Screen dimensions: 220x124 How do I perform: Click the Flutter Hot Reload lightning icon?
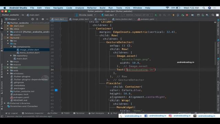(x=173, y=15)
